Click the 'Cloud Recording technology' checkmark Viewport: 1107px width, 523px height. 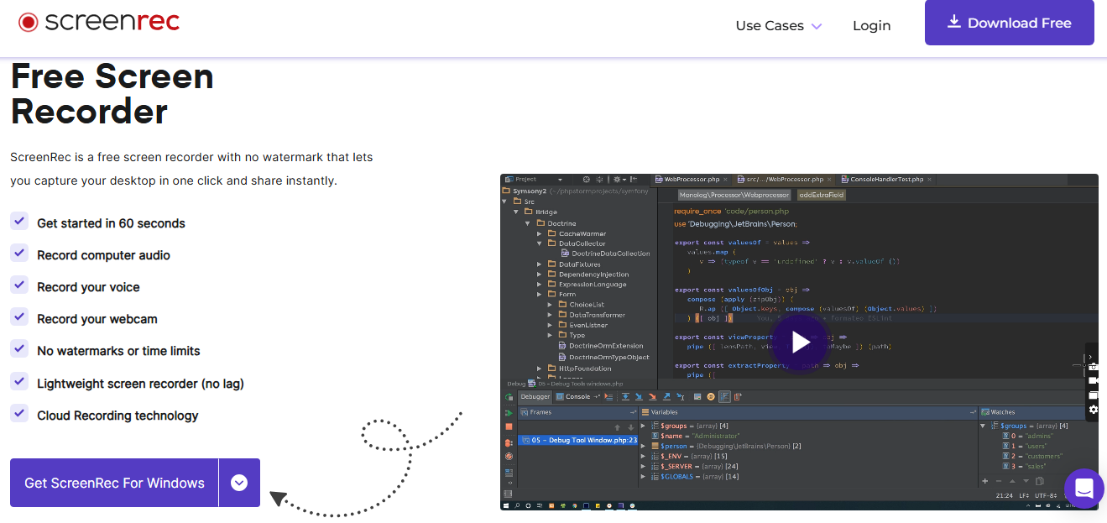[19, 413]
